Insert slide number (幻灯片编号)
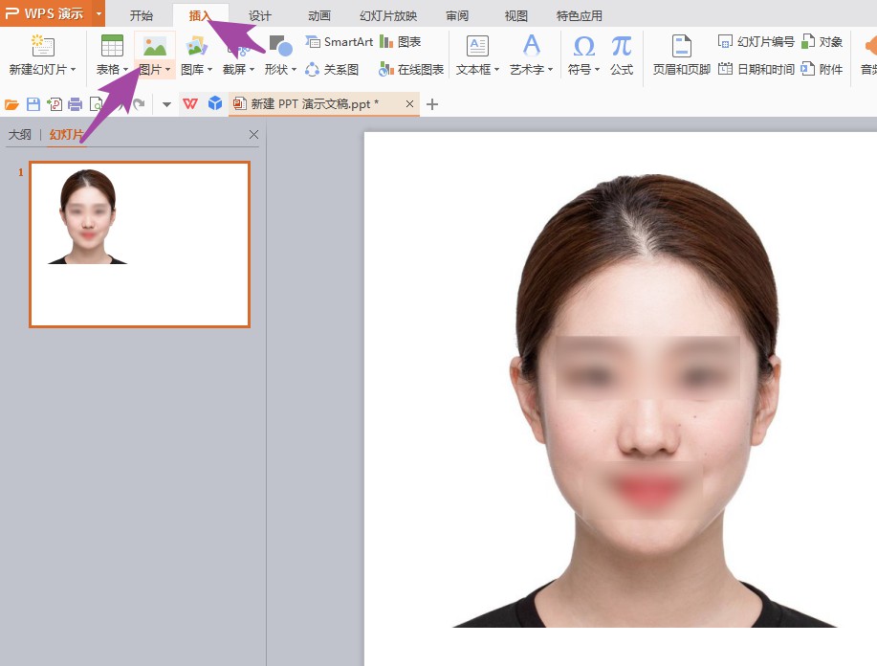877x666 pixels. (756, 42)
